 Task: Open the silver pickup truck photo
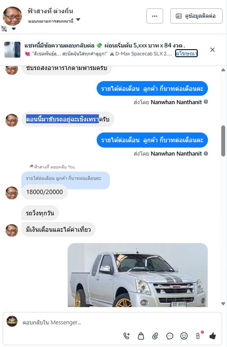pos(137,275)
